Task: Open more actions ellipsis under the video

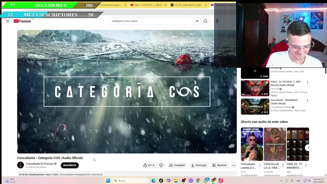Action: click(233, 165)
